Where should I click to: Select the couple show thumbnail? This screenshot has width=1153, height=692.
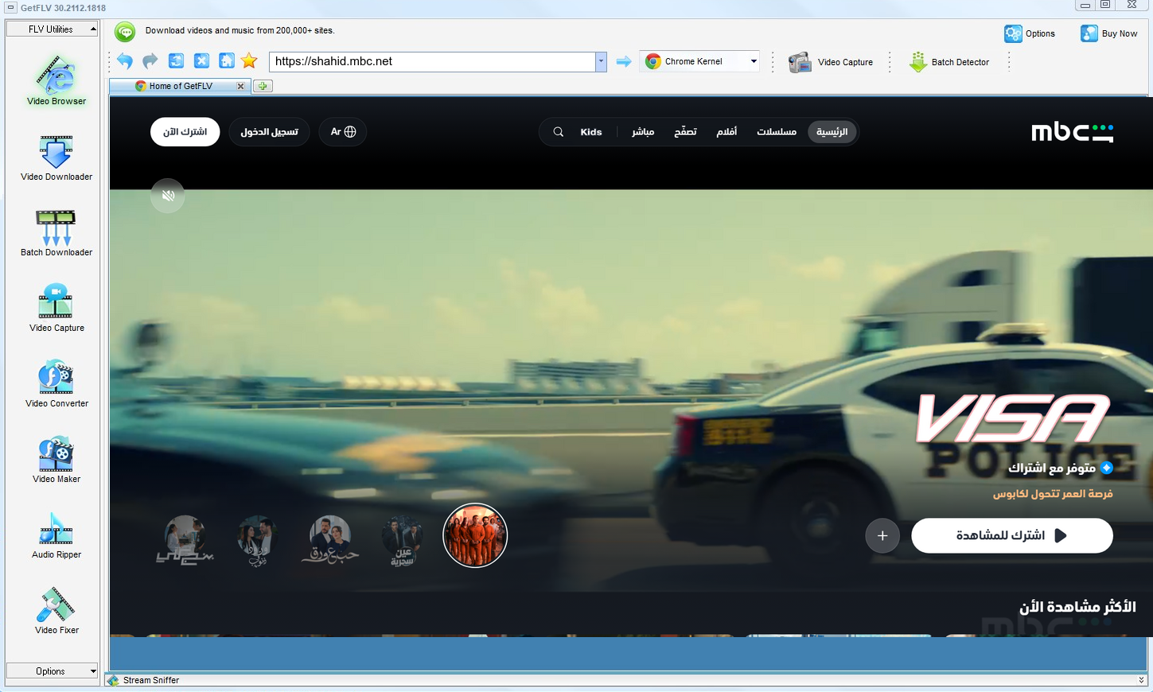258,540
